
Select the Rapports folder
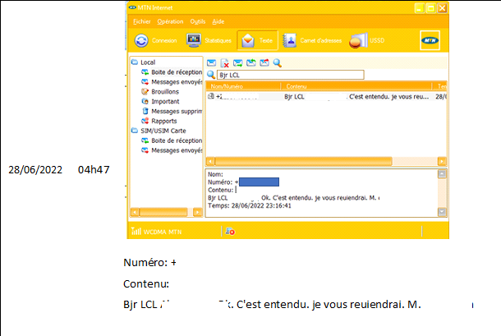click(163, 121)
